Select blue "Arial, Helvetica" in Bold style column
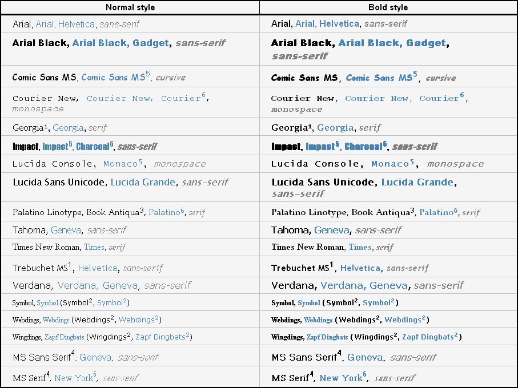This screenshot has height=388, width=518. tap(327, 24)
